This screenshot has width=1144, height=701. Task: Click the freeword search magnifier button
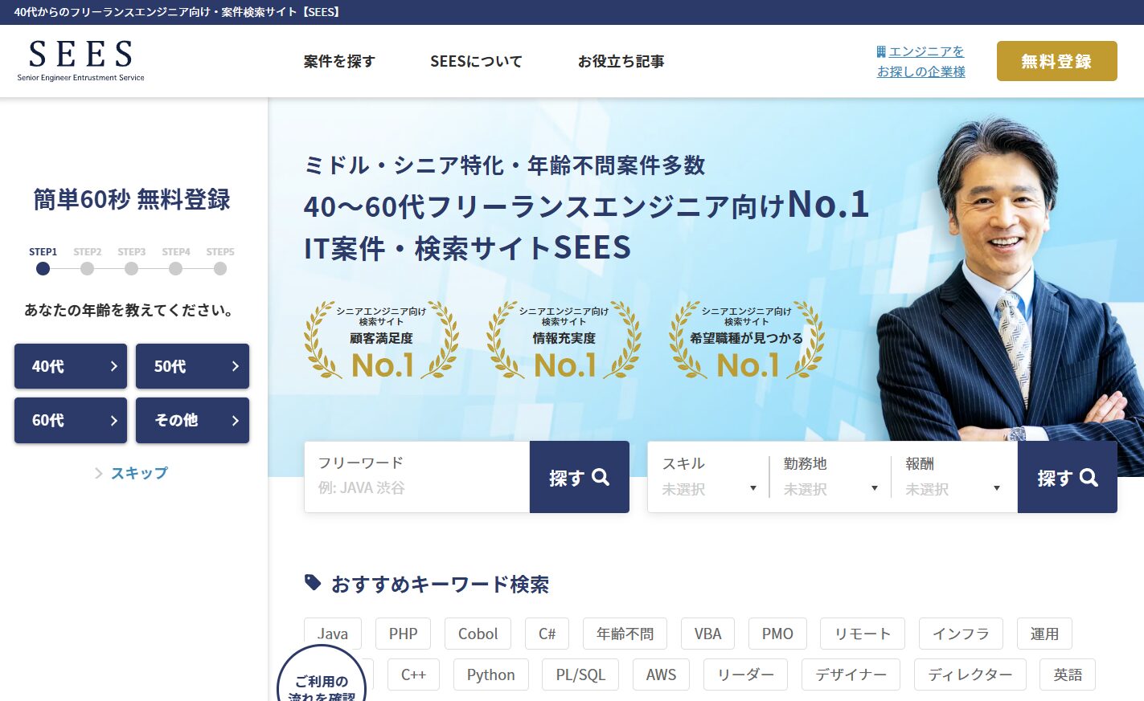coord(579,477)
